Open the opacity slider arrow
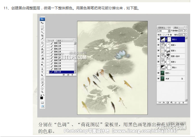 click(186, 31)
